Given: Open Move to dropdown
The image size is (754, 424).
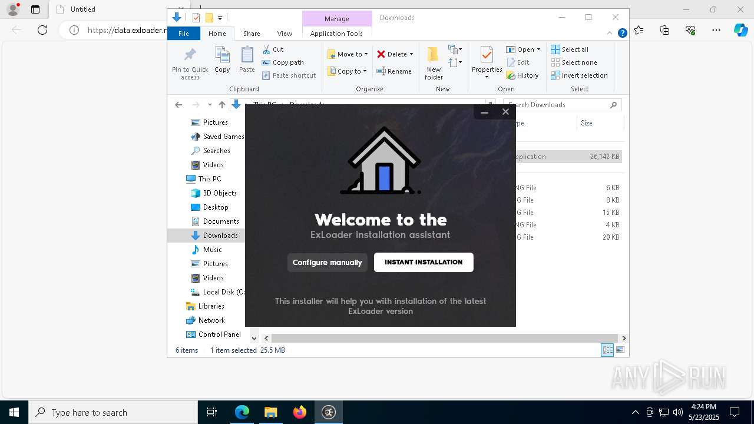Looking at the screenshot, I should click(x=348, y=54).
